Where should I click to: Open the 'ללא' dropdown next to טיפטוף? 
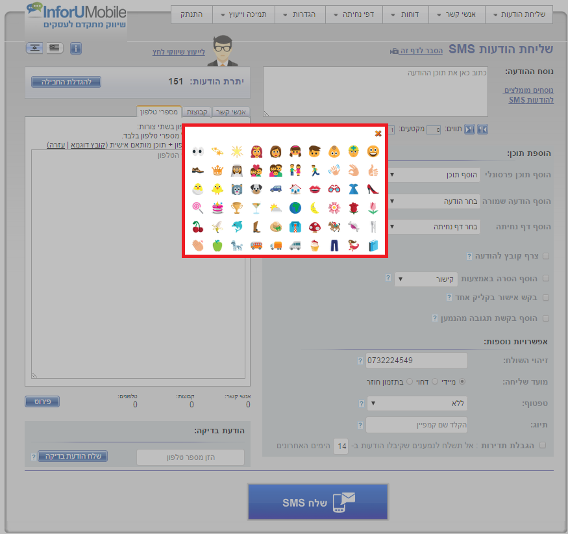click(x=417, y=403)
